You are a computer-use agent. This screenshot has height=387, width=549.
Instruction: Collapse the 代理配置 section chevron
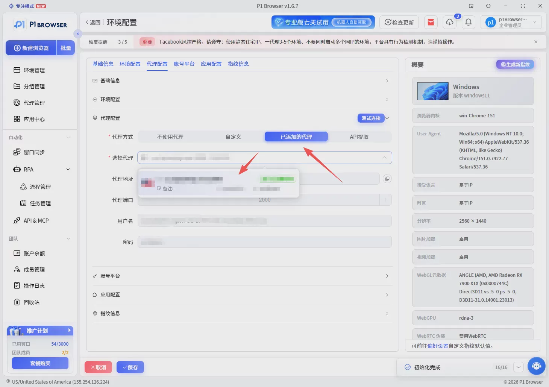tap(387, 118)
